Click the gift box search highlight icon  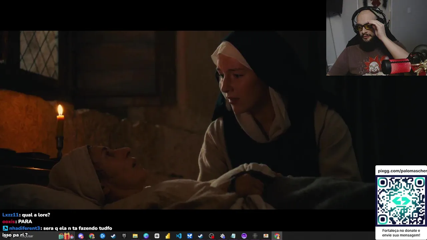[66, 236]
